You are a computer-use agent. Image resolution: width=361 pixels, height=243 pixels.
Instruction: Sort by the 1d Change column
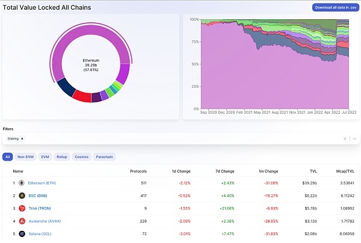[181, 171]
